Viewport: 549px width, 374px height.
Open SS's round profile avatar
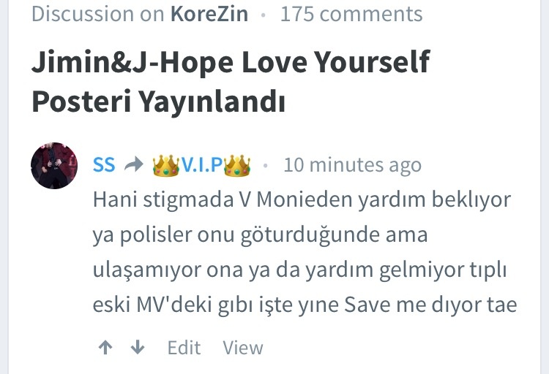54,166
